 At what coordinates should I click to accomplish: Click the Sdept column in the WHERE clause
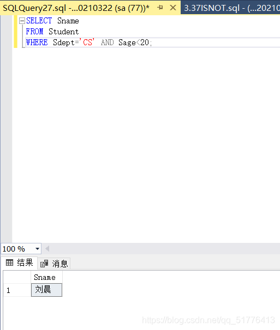[63, 42]
